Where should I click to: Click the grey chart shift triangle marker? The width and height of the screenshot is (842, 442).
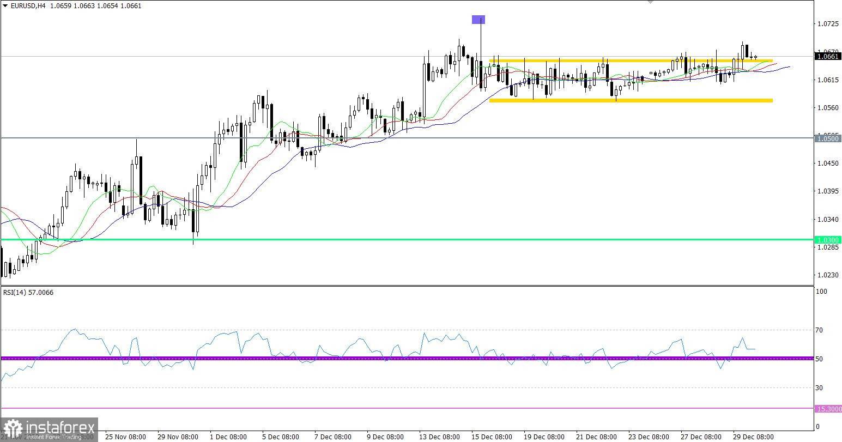click(650, 2)
